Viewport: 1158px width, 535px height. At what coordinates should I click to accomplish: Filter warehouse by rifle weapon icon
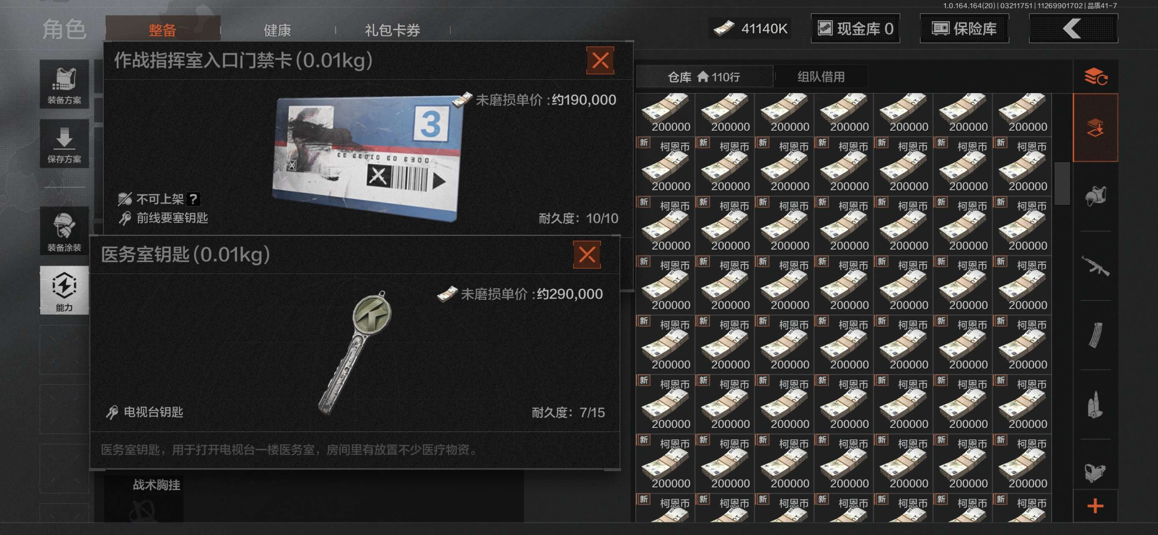click(x=1095, y=265)
